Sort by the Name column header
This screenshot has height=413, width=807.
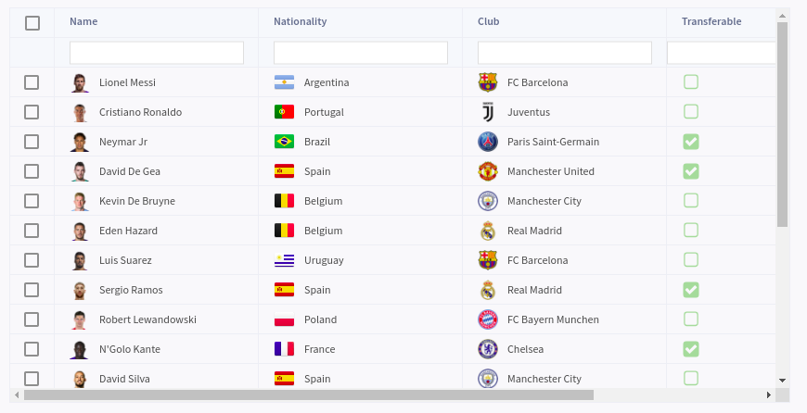(x=83, y=21)
